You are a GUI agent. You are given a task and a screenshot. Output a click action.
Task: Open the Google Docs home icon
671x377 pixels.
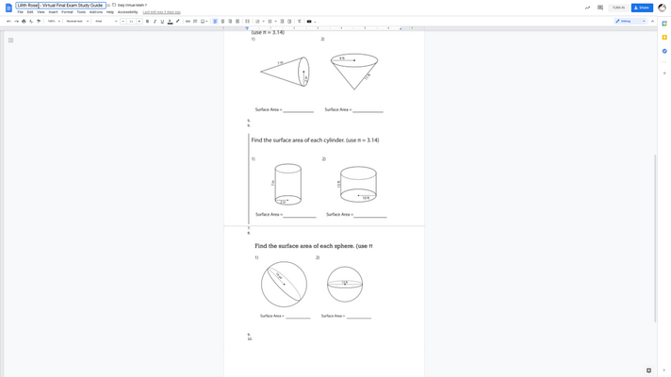(x=8, y=8)
